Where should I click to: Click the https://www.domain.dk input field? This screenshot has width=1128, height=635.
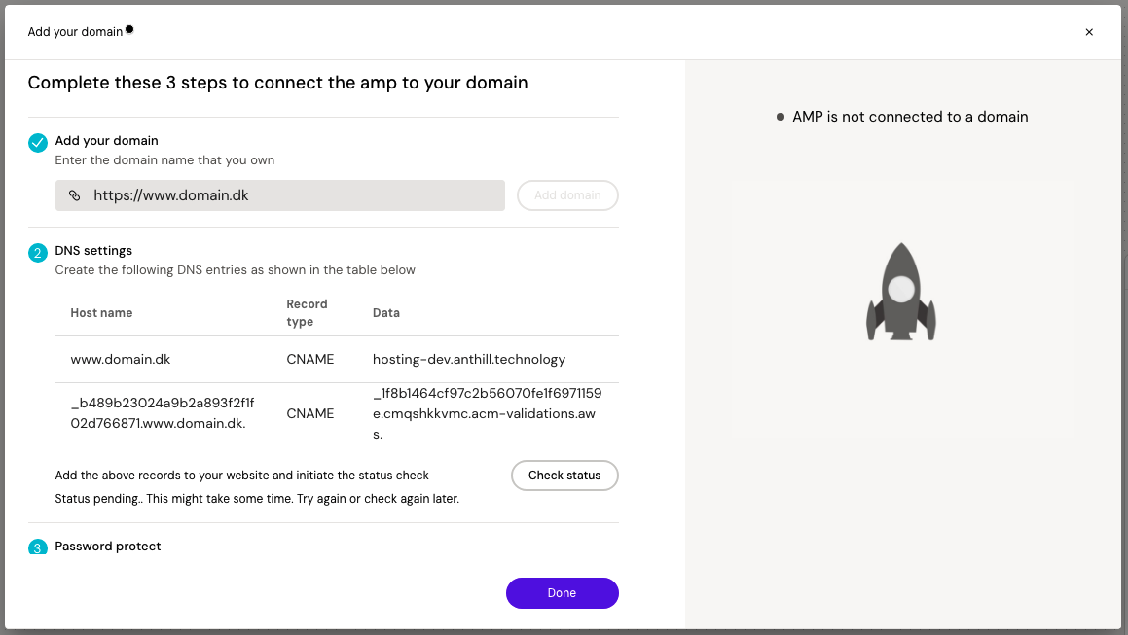point(292,195)
